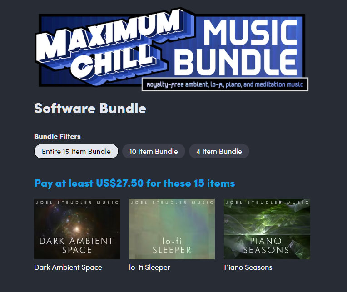Open the lo-fi Sleeper cover thumbnail
347x292 pixels.
(x=172, y=229)
